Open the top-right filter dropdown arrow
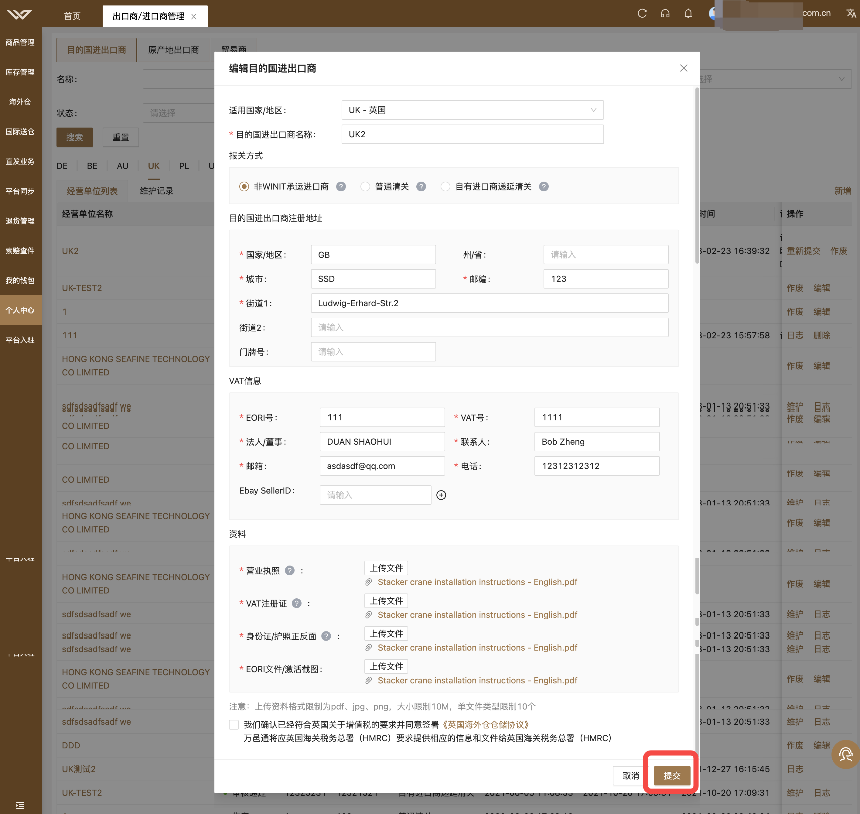Image resolution: width=860 pixels, height=814 pixels. [x=841, y=79]
